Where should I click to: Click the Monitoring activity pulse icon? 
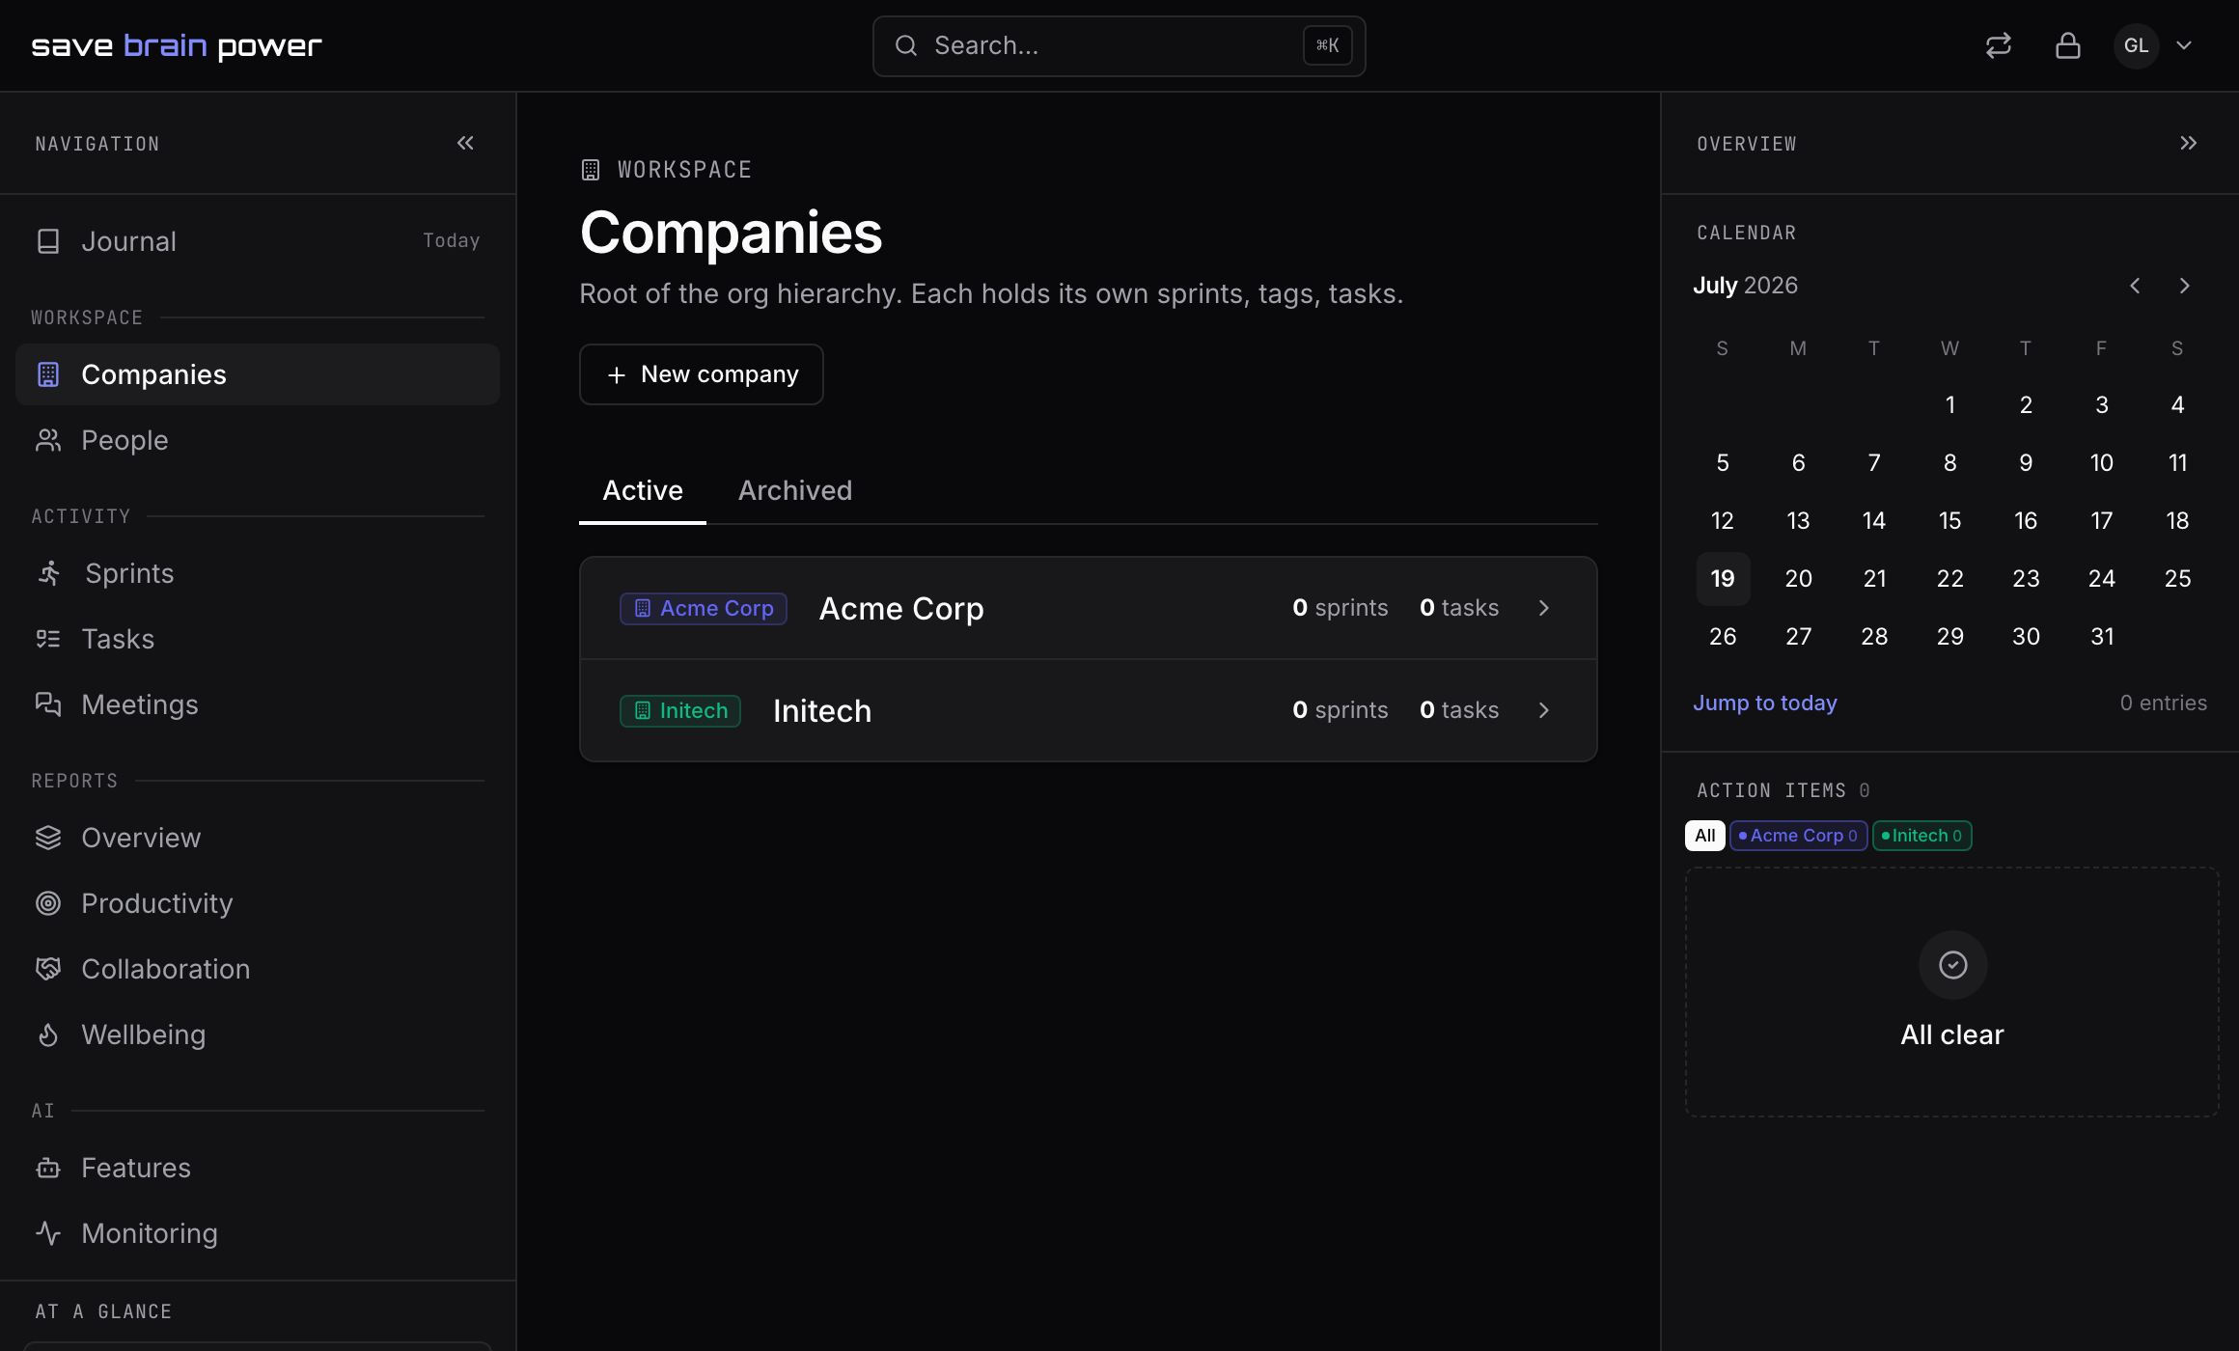[48, 1233]
